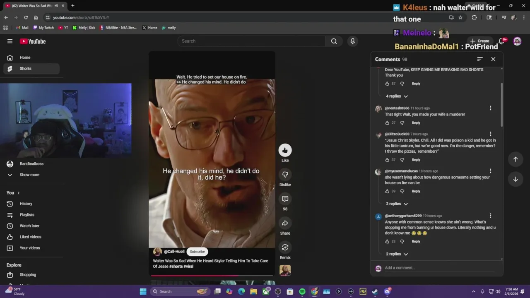The image size is (530, 298).
Task: Dislike the @anthonygorham5299 comment
Action: [x=402, y=241]
